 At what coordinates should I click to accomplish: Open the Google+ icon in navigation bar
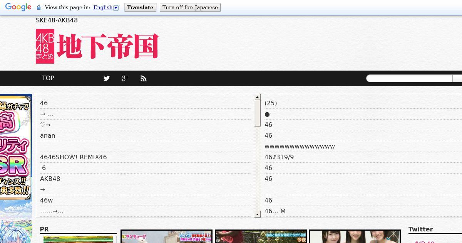[x=125, y=78]
